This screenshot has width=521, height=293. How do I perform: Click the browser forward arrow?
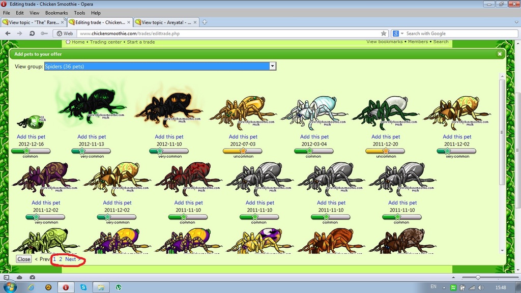20,34
